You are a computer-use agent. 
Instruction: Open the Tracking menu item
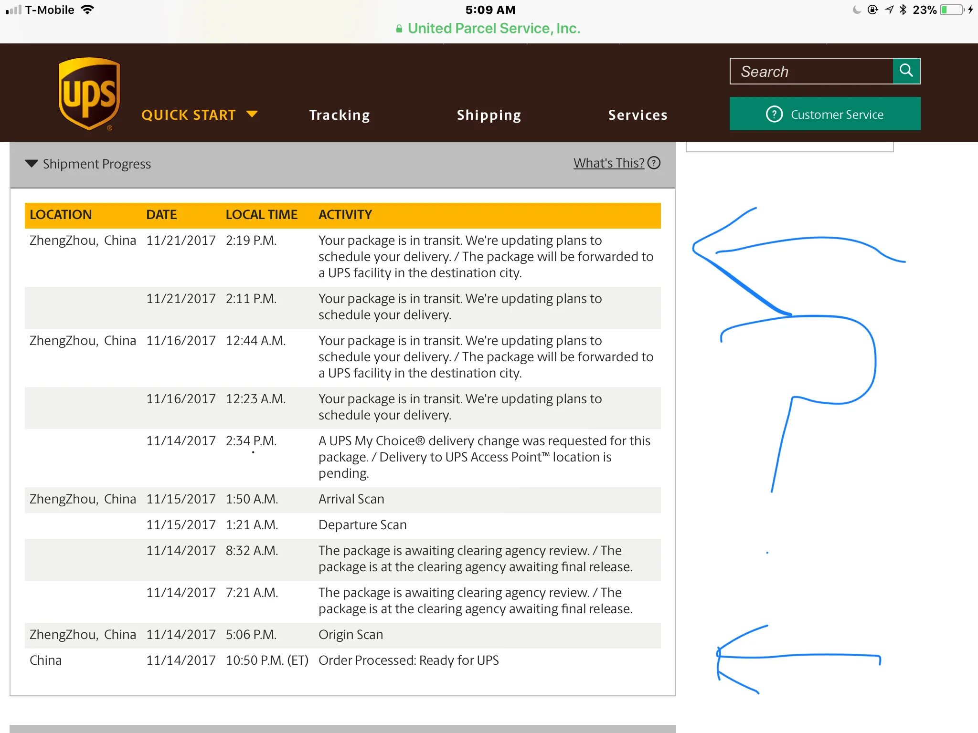(339, 114)
